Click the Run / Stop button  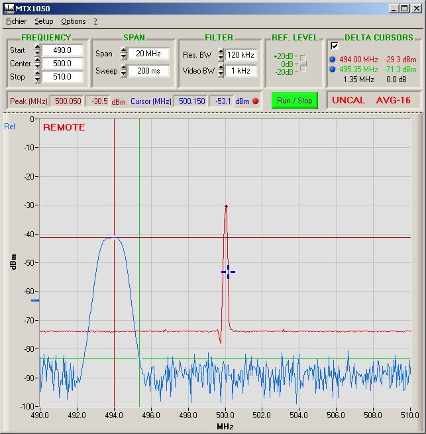coord(295,101)
